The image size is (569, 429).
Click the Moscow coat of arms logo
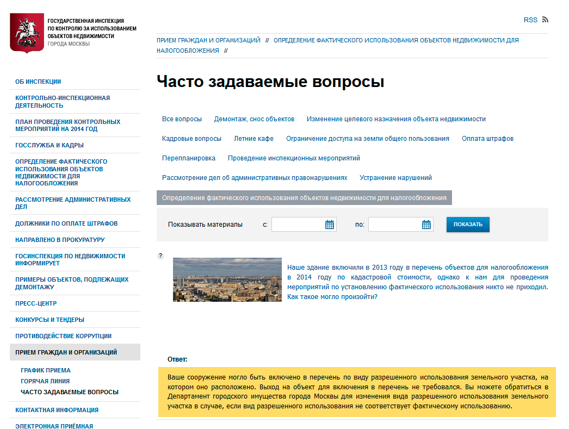point(27,33)
